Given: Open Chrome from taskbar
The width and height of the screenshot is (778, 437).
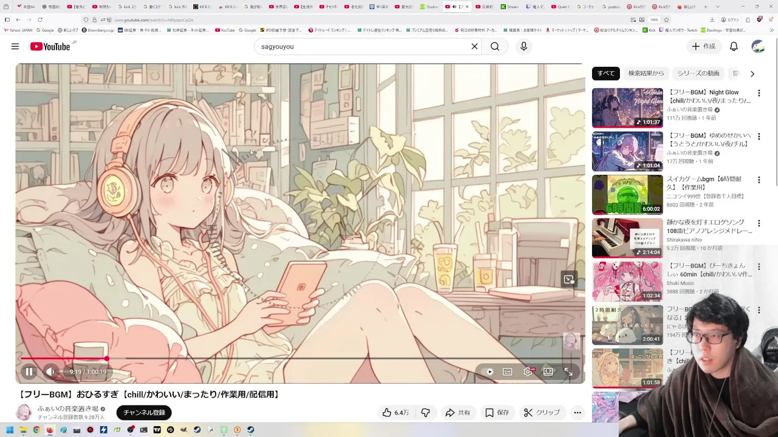Looking at the screenshot, I should (x=36, y=430).
